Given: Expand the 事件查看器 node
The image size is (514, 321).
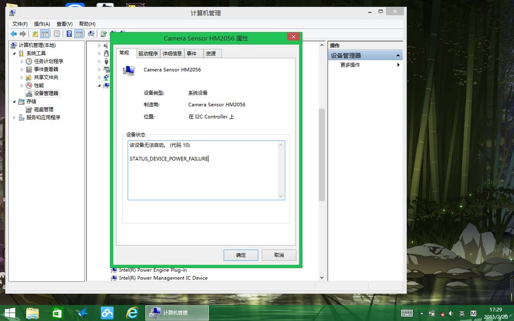Looking at the screenshot, I should point(22,69).
